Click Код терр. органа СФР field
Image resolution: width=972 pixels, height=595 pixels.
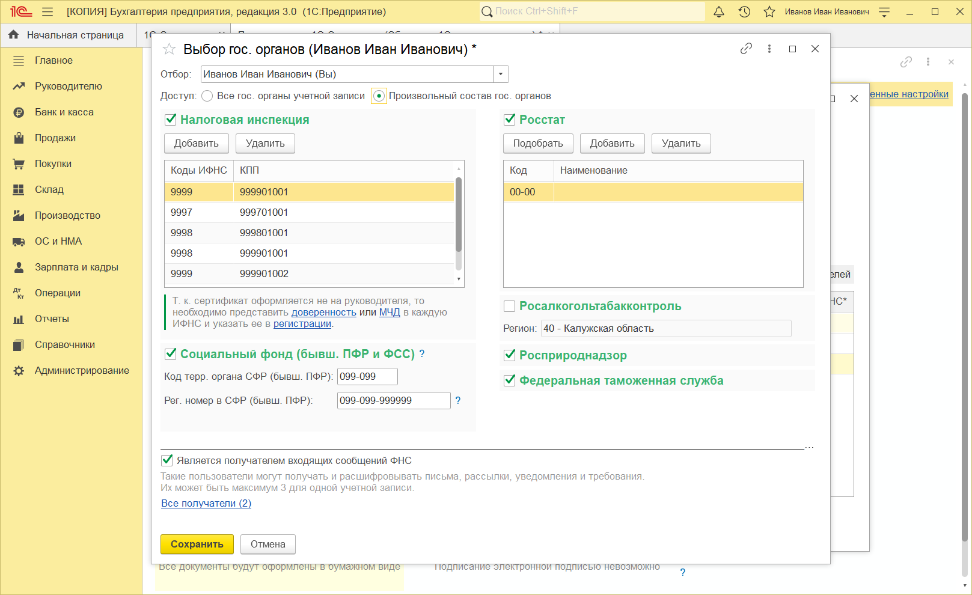pyautogui.click(x=367, y=376)
